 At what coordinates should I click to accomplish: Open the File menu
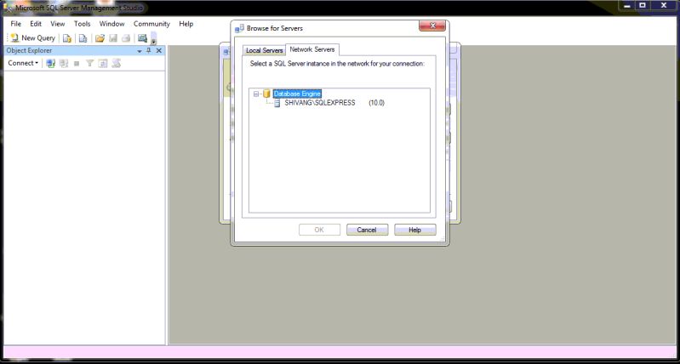(x=15, y=24)
